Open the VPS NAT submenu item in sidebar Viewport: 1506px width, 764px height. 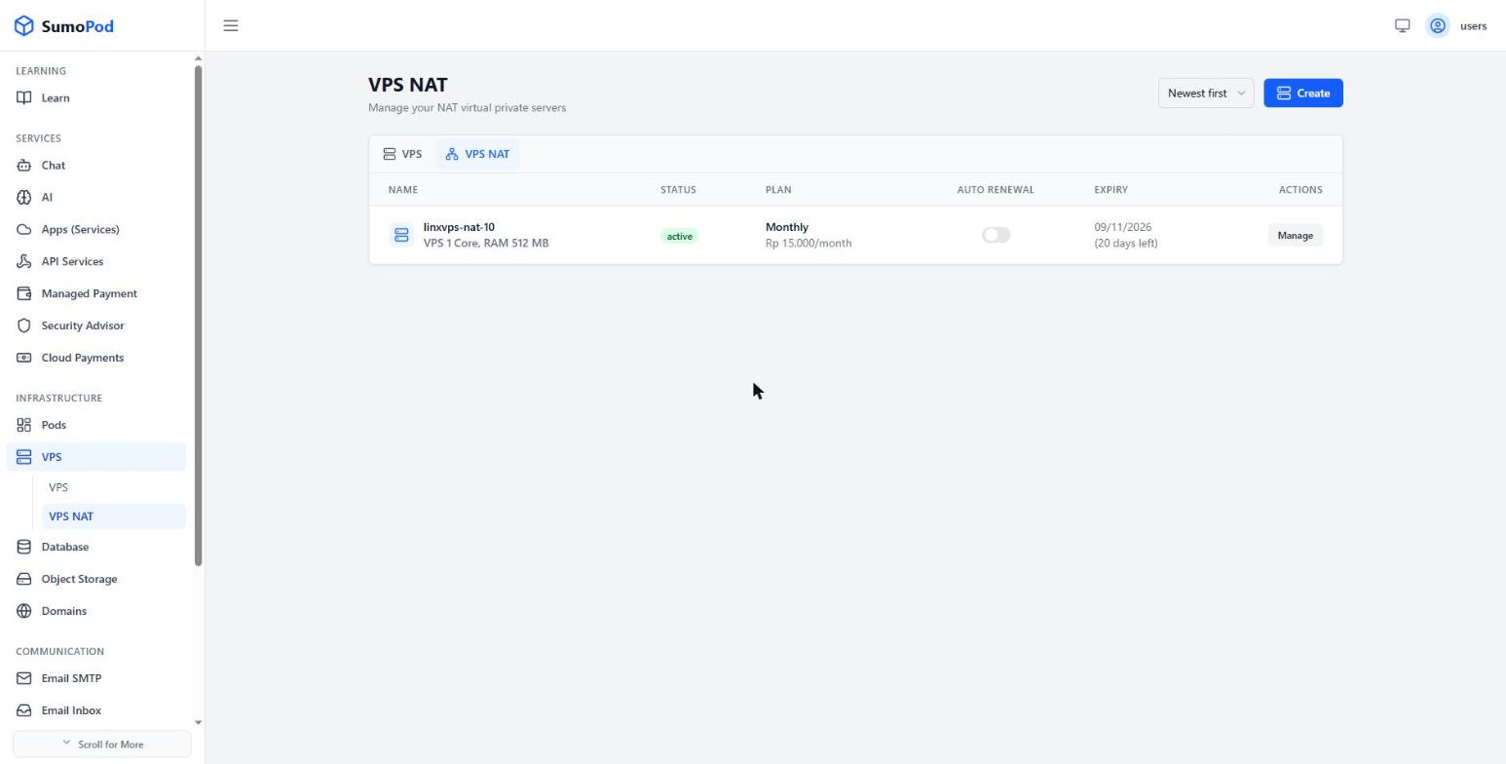click(x=113, y=516)
